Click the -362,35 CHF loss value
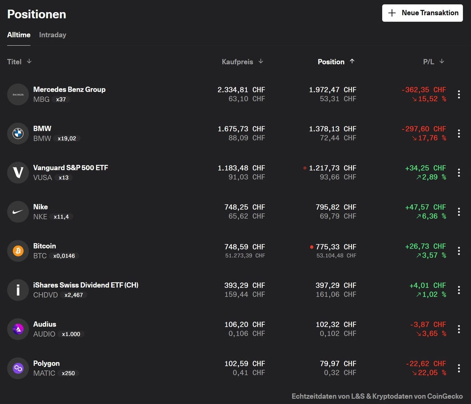 tap(424, 90)
